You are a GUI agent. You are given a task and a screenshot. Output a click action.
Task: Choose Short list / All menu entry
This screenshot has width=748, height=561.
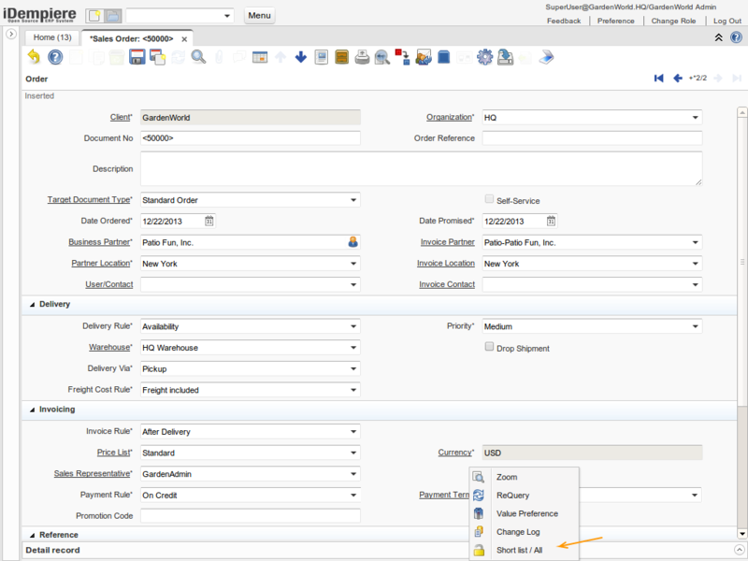tap(519, 550)
